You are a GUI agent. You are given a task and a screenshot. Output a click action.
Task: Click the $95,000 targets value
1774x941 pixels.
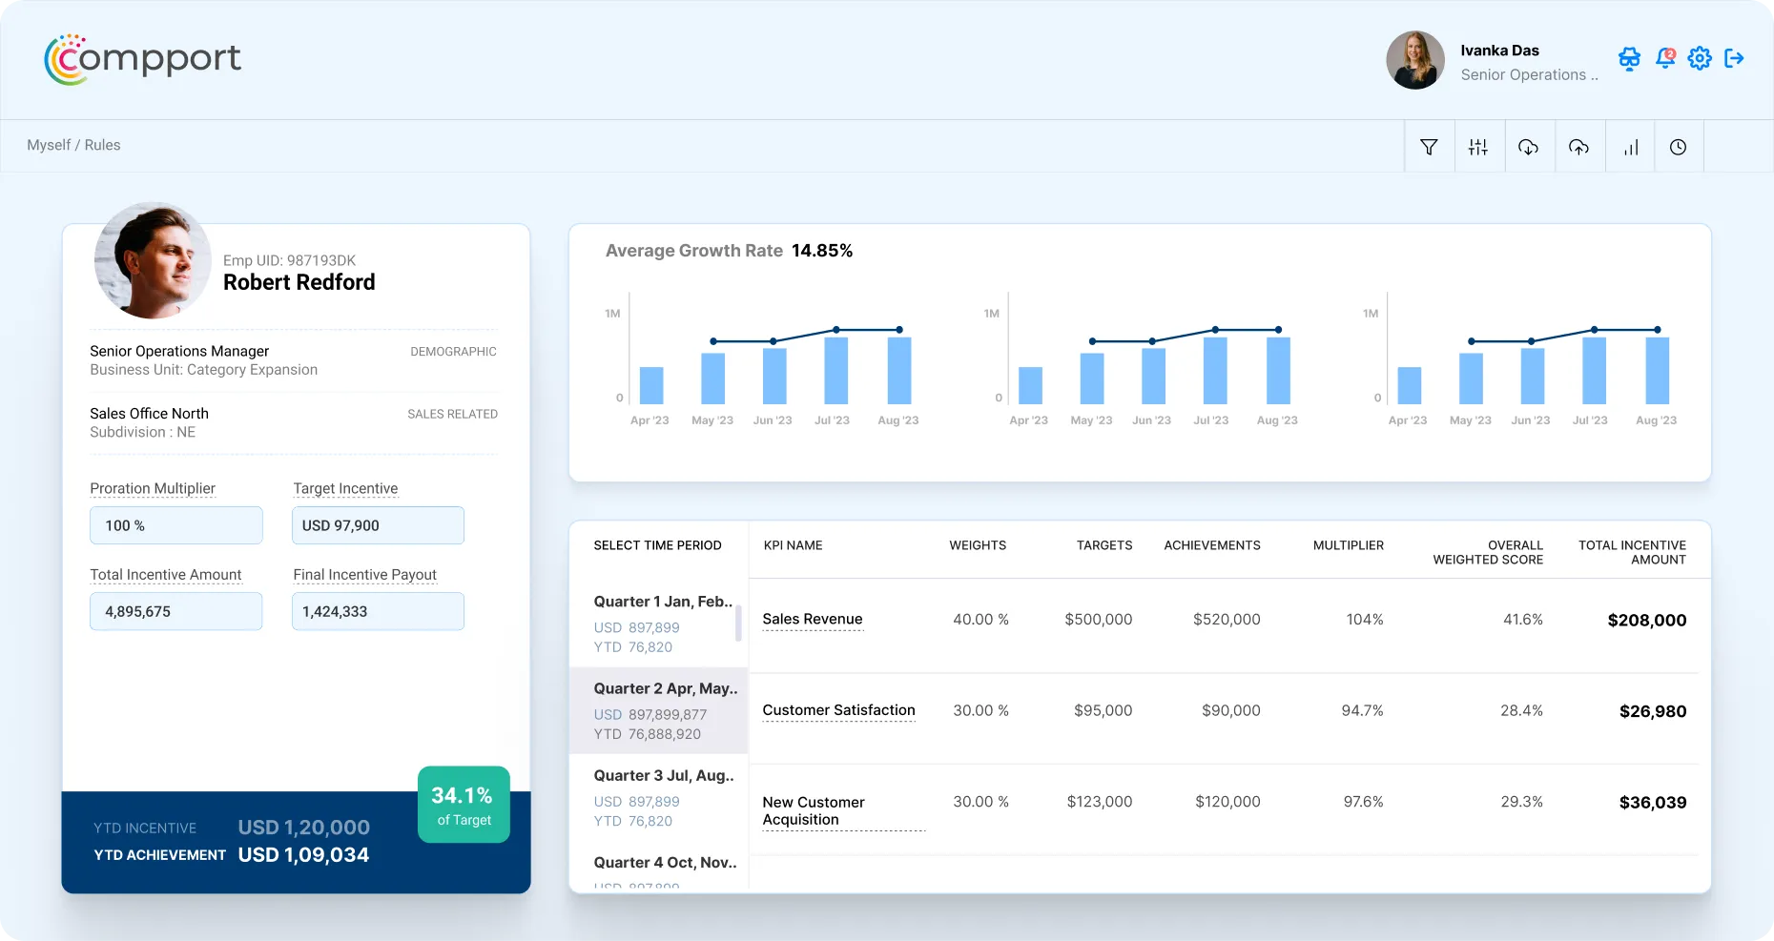pos(1103,710)
